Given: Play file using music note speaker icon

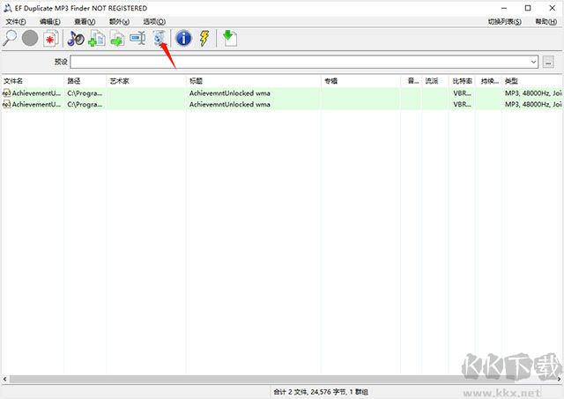Looking at the screenshot, I should click(x=76, y=39).
